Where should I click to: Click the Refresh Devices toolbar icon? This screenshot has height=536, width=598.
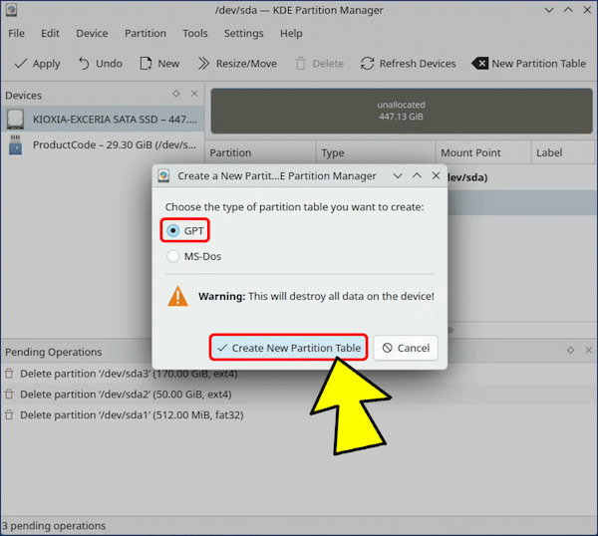point(368,64)
